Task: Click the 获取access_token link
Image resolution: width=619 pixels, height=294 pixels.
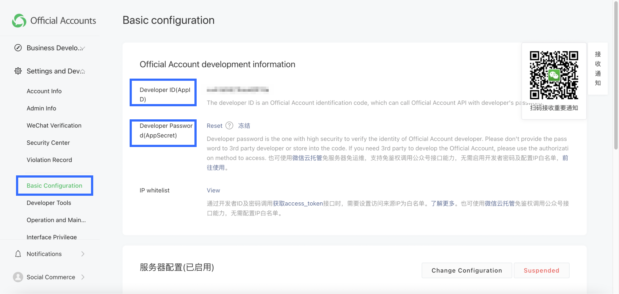Action: point(298,203)
